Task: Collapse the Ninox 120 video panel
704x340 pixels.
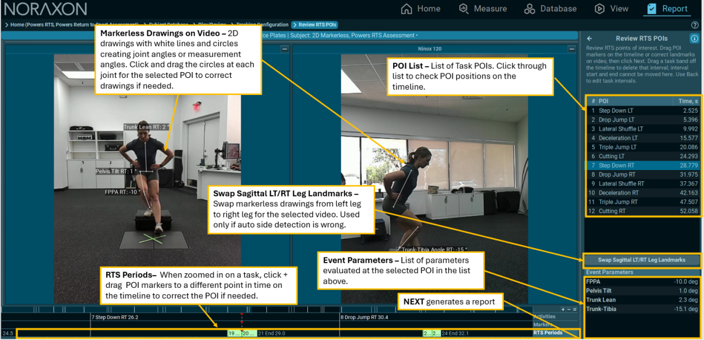Action: click(571, 49)
